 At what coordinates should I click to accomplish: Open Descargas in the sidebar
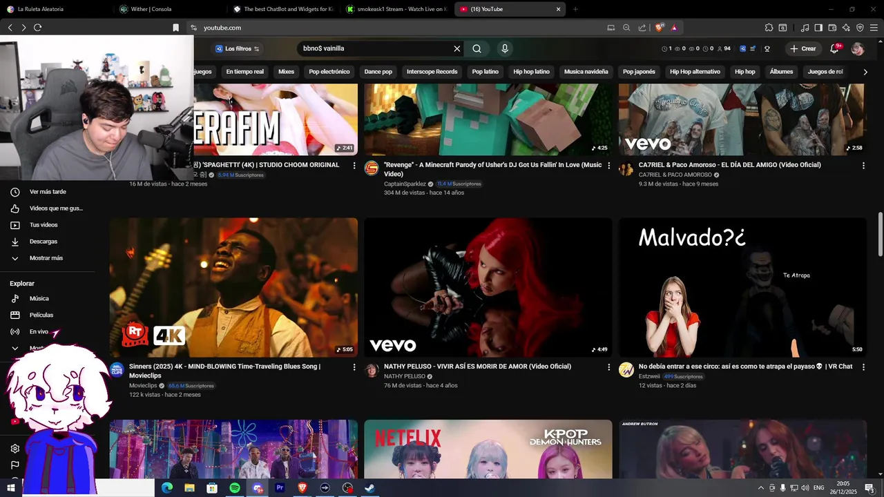[x=44, y=242]
